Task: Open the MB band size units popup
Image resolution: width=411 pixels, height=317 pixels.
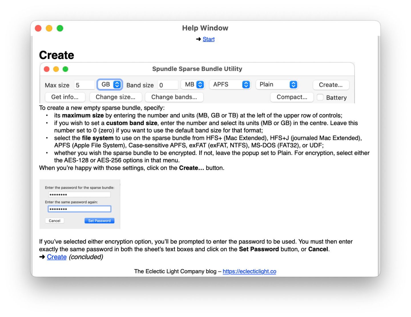Action: (x=193, y=85)
